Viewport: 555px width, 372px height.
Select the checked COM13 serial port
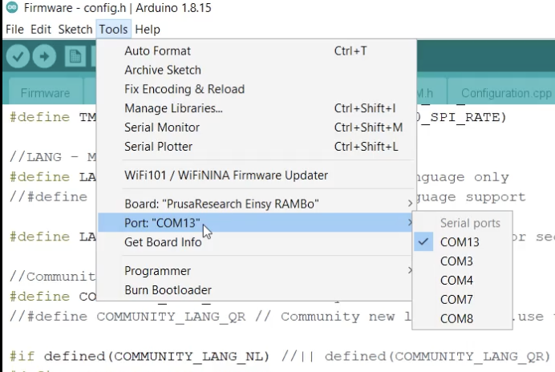462,242
